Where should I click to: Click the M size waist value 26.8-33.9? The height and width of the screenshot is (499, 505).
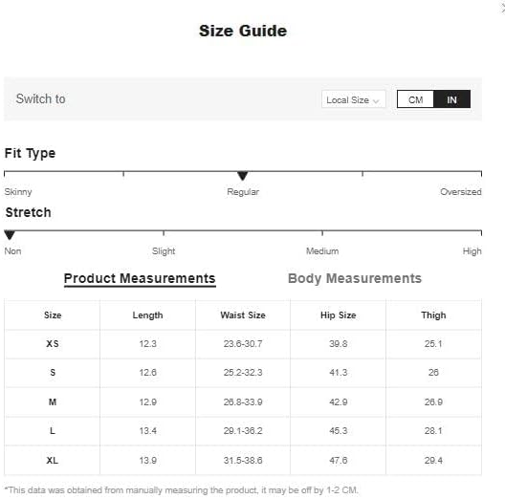[243, 402]
